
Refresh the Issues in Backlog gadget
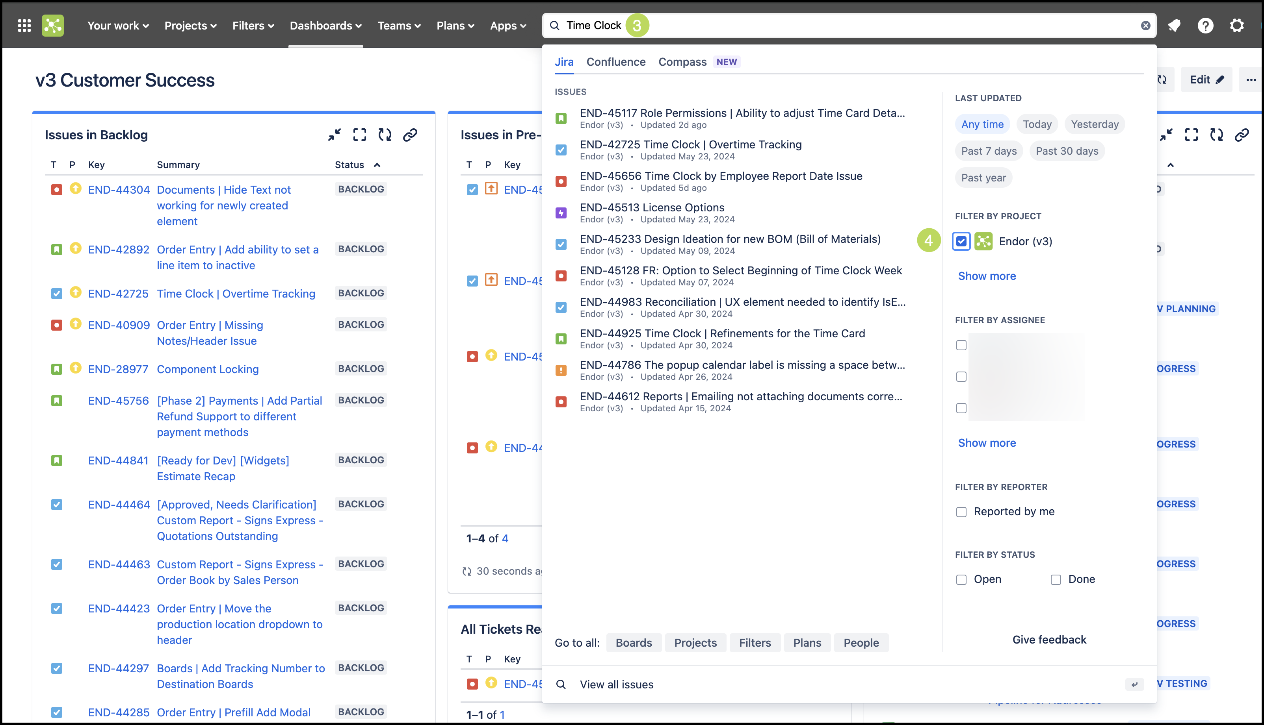pos(385,135)
